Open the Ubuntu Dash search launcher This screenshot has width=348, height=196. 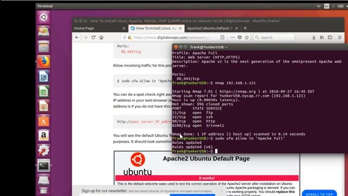click(43, 17)
